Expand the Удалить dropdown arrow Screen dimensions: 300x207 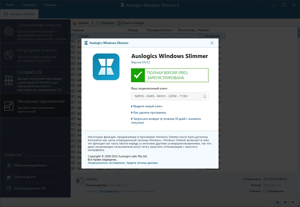click(92, 23)
